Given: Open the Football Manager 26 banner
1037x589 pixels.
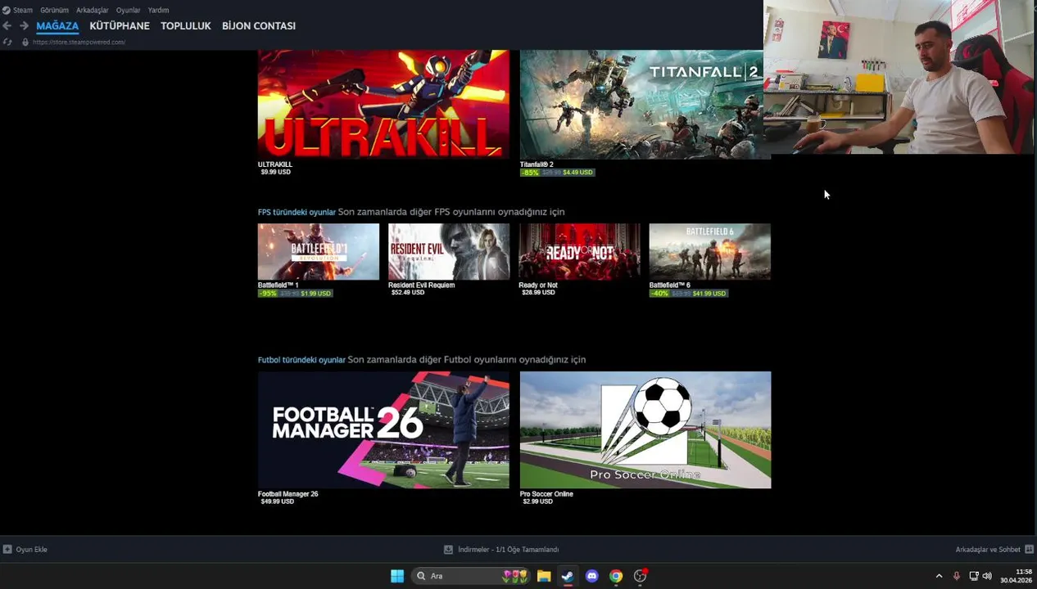Looking at the screenshot, I should point(383,430).
